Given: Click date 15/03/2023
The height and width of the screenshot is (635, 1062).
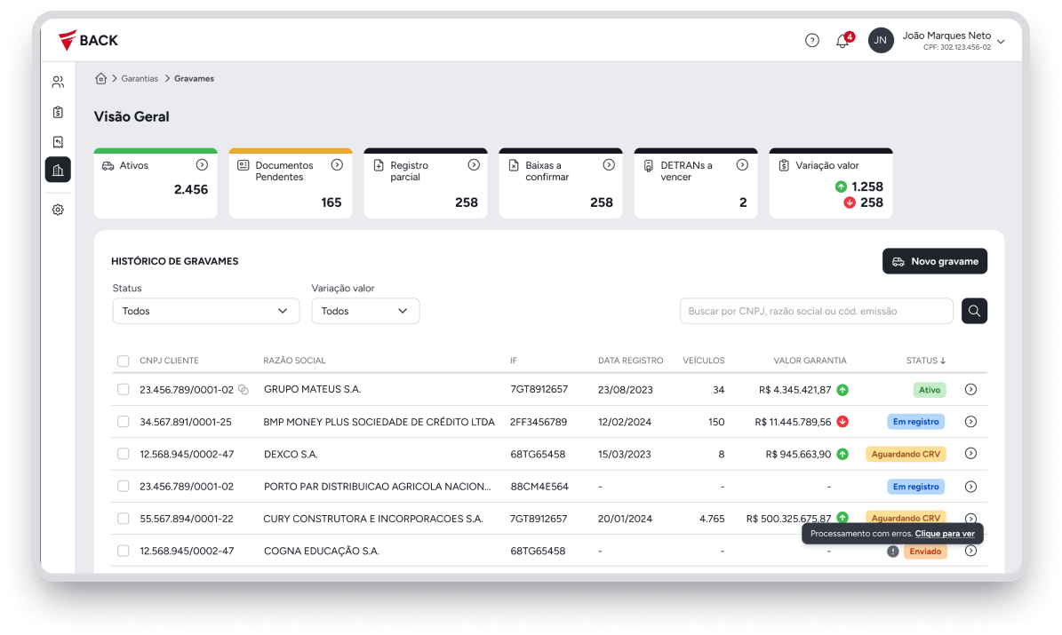Looking at the screenshot, I should pos(625,454).
